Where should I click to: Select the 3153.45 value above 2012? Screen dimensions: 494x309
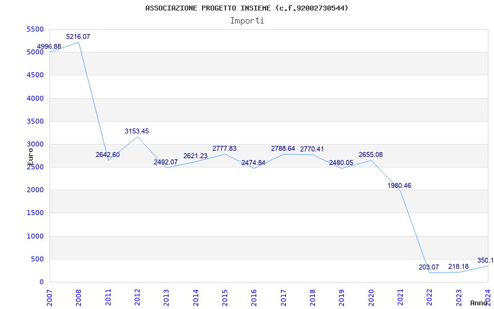point(136,132)
